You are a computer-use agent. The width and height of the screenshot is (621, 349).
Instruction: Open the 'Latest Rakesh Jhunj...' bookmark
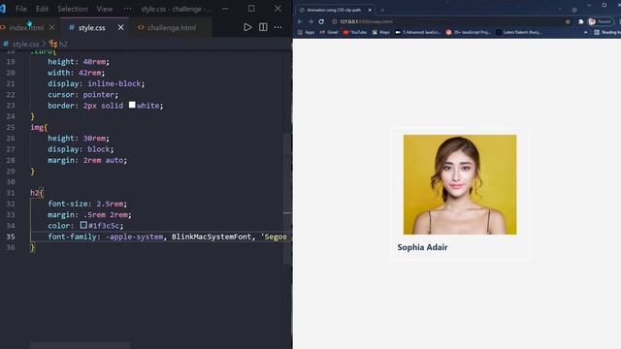(519, 32)
